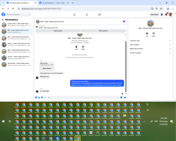Expand the Chat members section
Image resolution: width=176 pixels, height=141 pixels.
pyautogui.click(x=150, y=45)
